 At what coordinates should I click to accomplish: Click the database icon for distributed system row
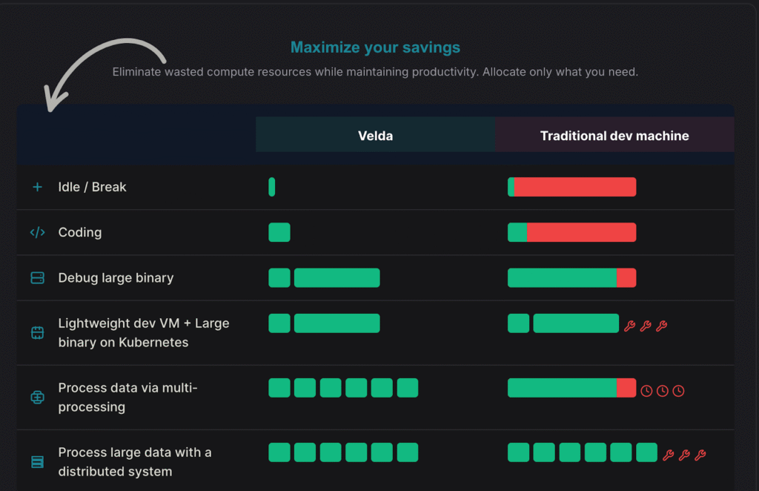coord(37,461)
